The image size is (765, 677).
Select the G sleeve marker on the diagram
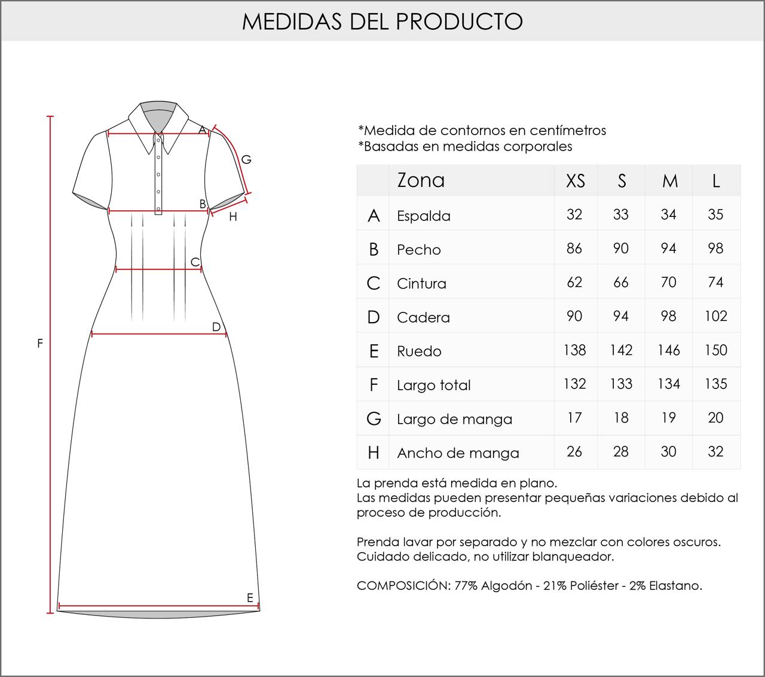tap(246, 160)
